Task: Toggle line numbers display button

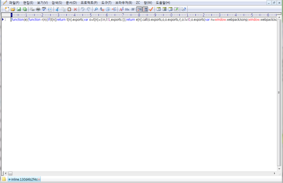Action: tap(145, 9)
